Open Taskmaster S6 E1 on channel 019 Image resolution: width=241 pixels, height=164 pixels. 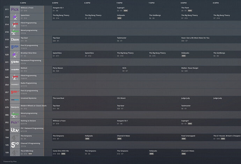point(148,39)
